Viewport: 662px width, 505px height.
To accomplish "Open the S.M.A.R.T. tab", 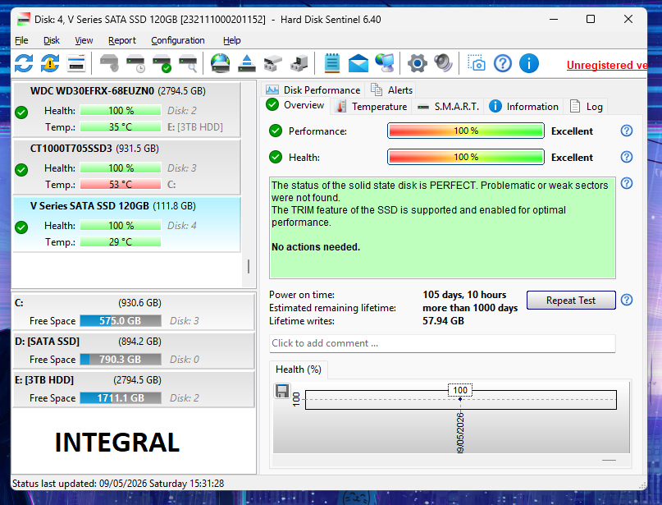I will click(448, 107).
